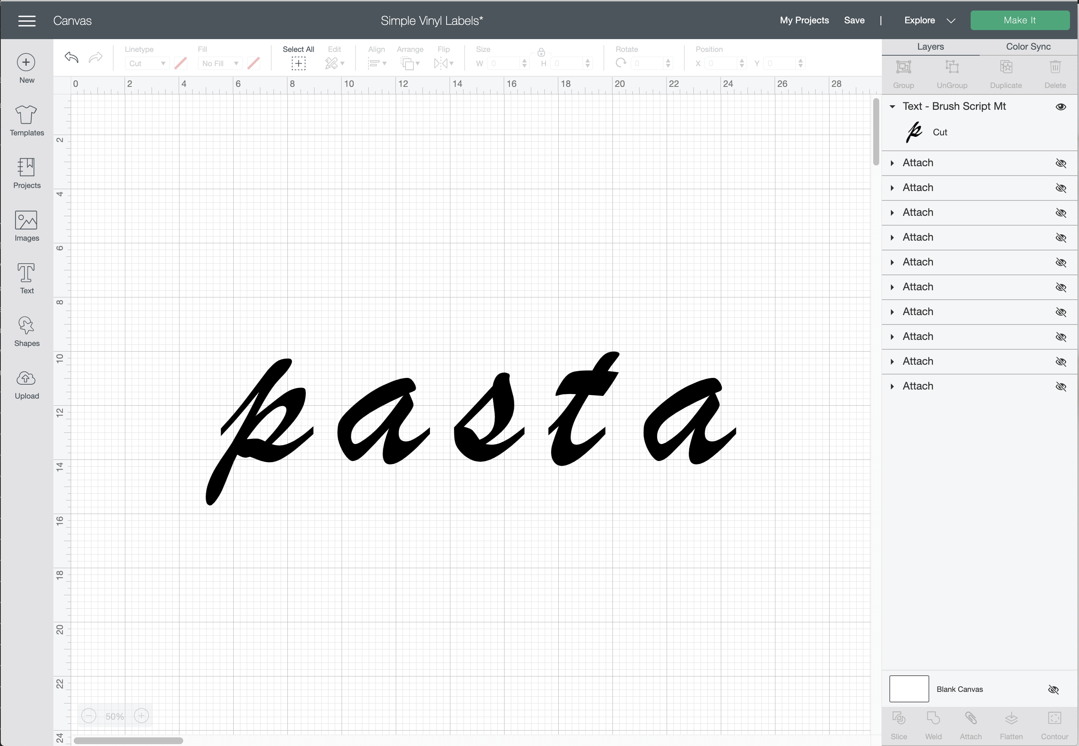Switch to the Color Sync tab
The height and width of the screenshot is (746, 1079).
(1028, 46)
